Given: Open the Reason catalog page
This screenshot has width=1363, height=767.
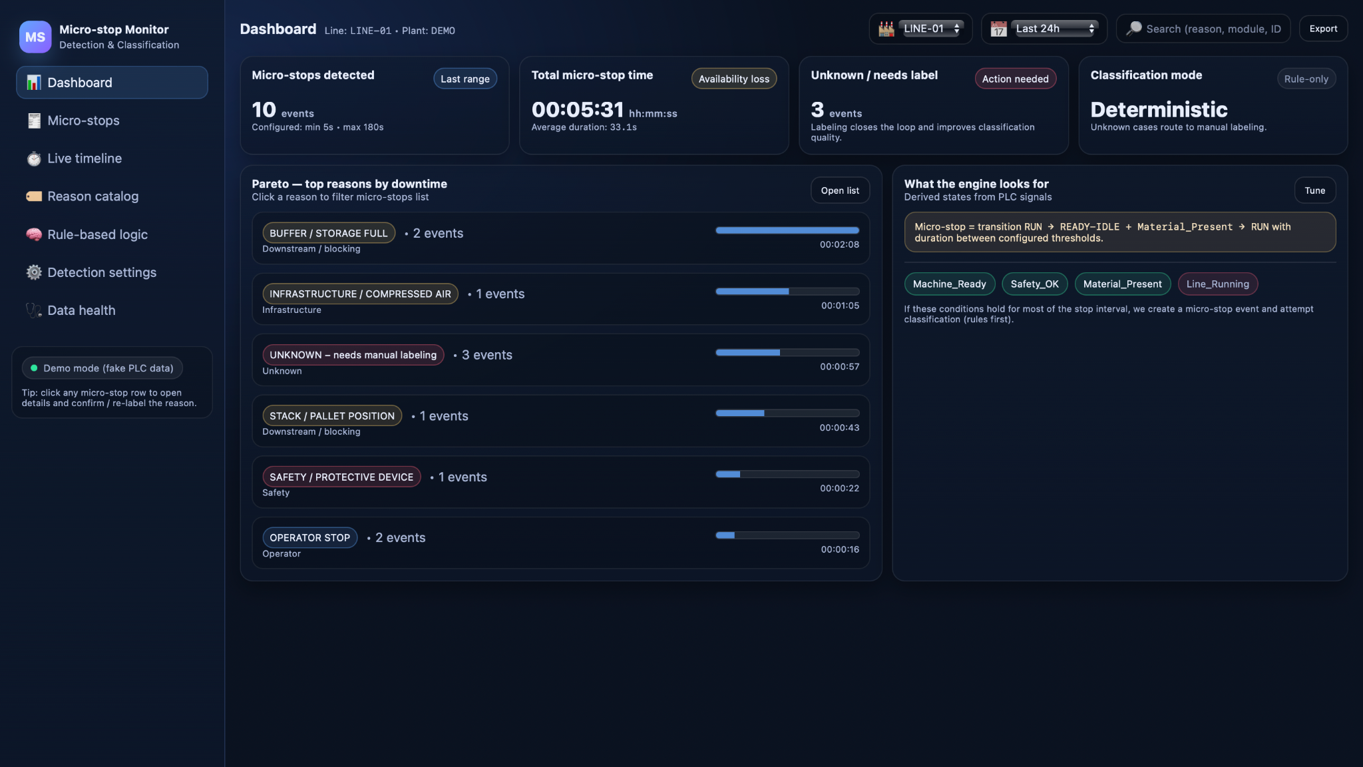Looking at the screenshot, I should coord(93,196).
